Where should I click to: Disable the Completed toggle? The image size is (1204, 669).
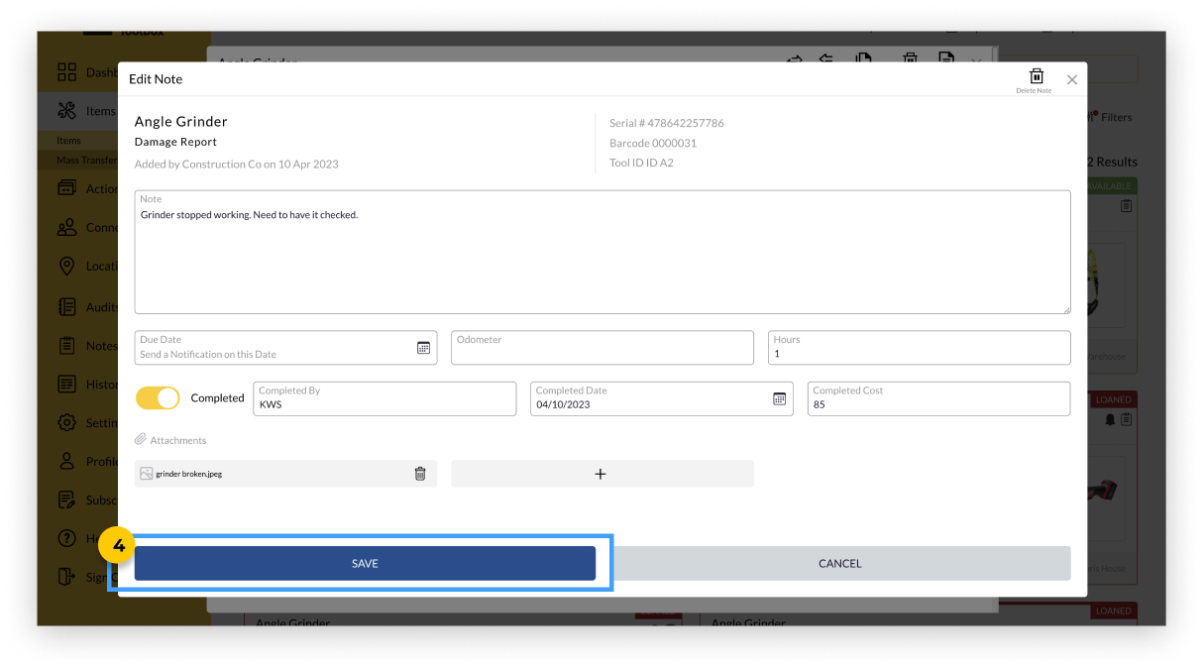(157, 397)
